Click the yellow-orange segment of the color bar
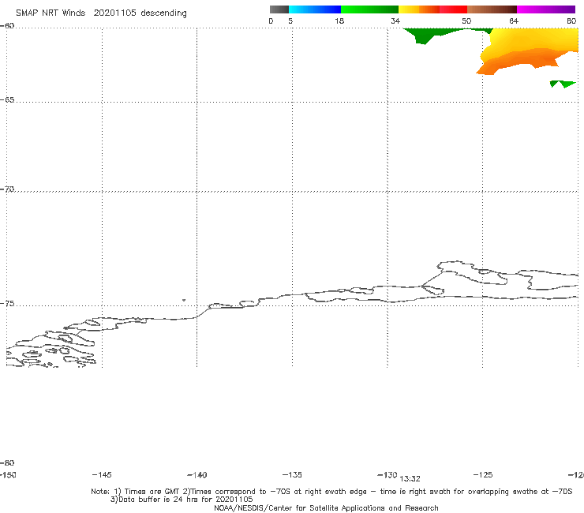This screenshot has height=513, width=584. click(418, 9)
